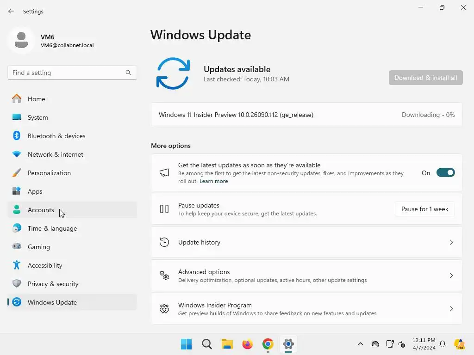This screenshot has width=474, height=355.
Task: Click the Update history clock icon
Action: [x=164, y=242]
